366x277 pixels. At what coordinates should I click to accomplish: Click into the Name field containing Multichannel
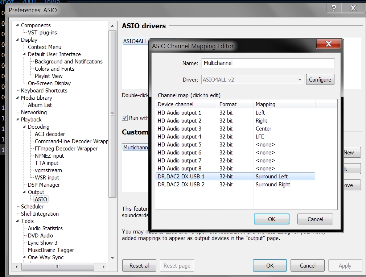click(x=268, y=63)
